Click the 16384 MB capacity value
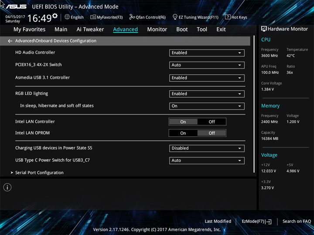314x235 pixels. click(x=270, y=138)
